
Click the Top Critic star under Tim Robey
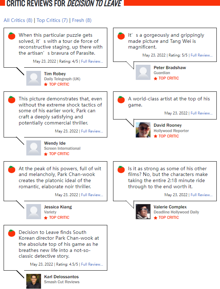pos(46,85)
